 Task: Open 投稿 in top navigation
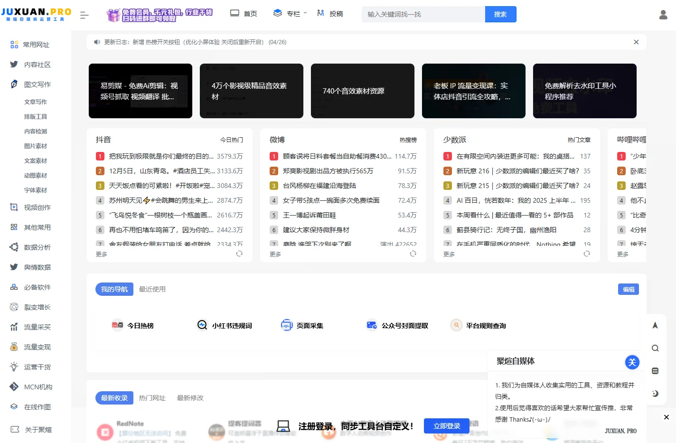pyautogui.click(x=330, y=14)
